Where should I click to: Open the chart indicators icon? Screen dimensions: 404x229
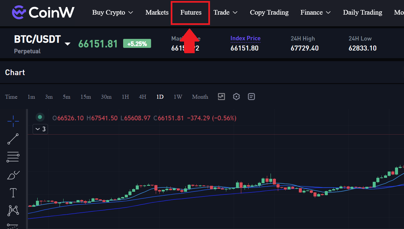[x=221, y=97]
